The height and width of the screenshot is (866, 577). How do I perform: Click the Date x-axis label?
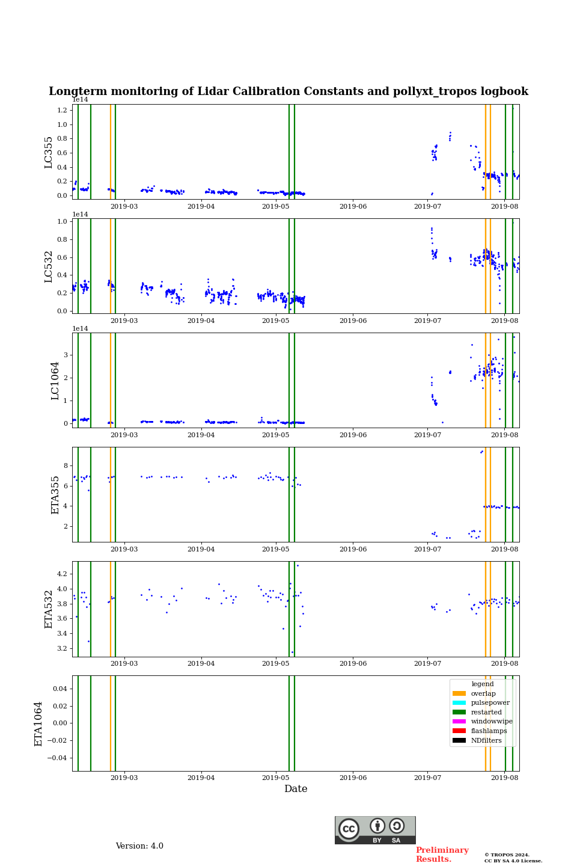[296, 789]
